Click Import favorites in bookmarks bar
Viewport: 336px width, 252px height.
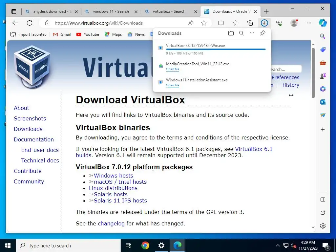(28, 34)
